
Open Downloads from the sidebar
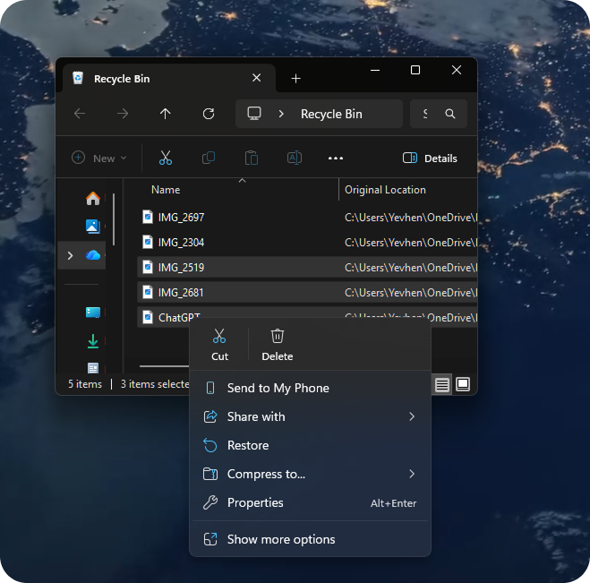pyautogui.click(x=93, y=341)
